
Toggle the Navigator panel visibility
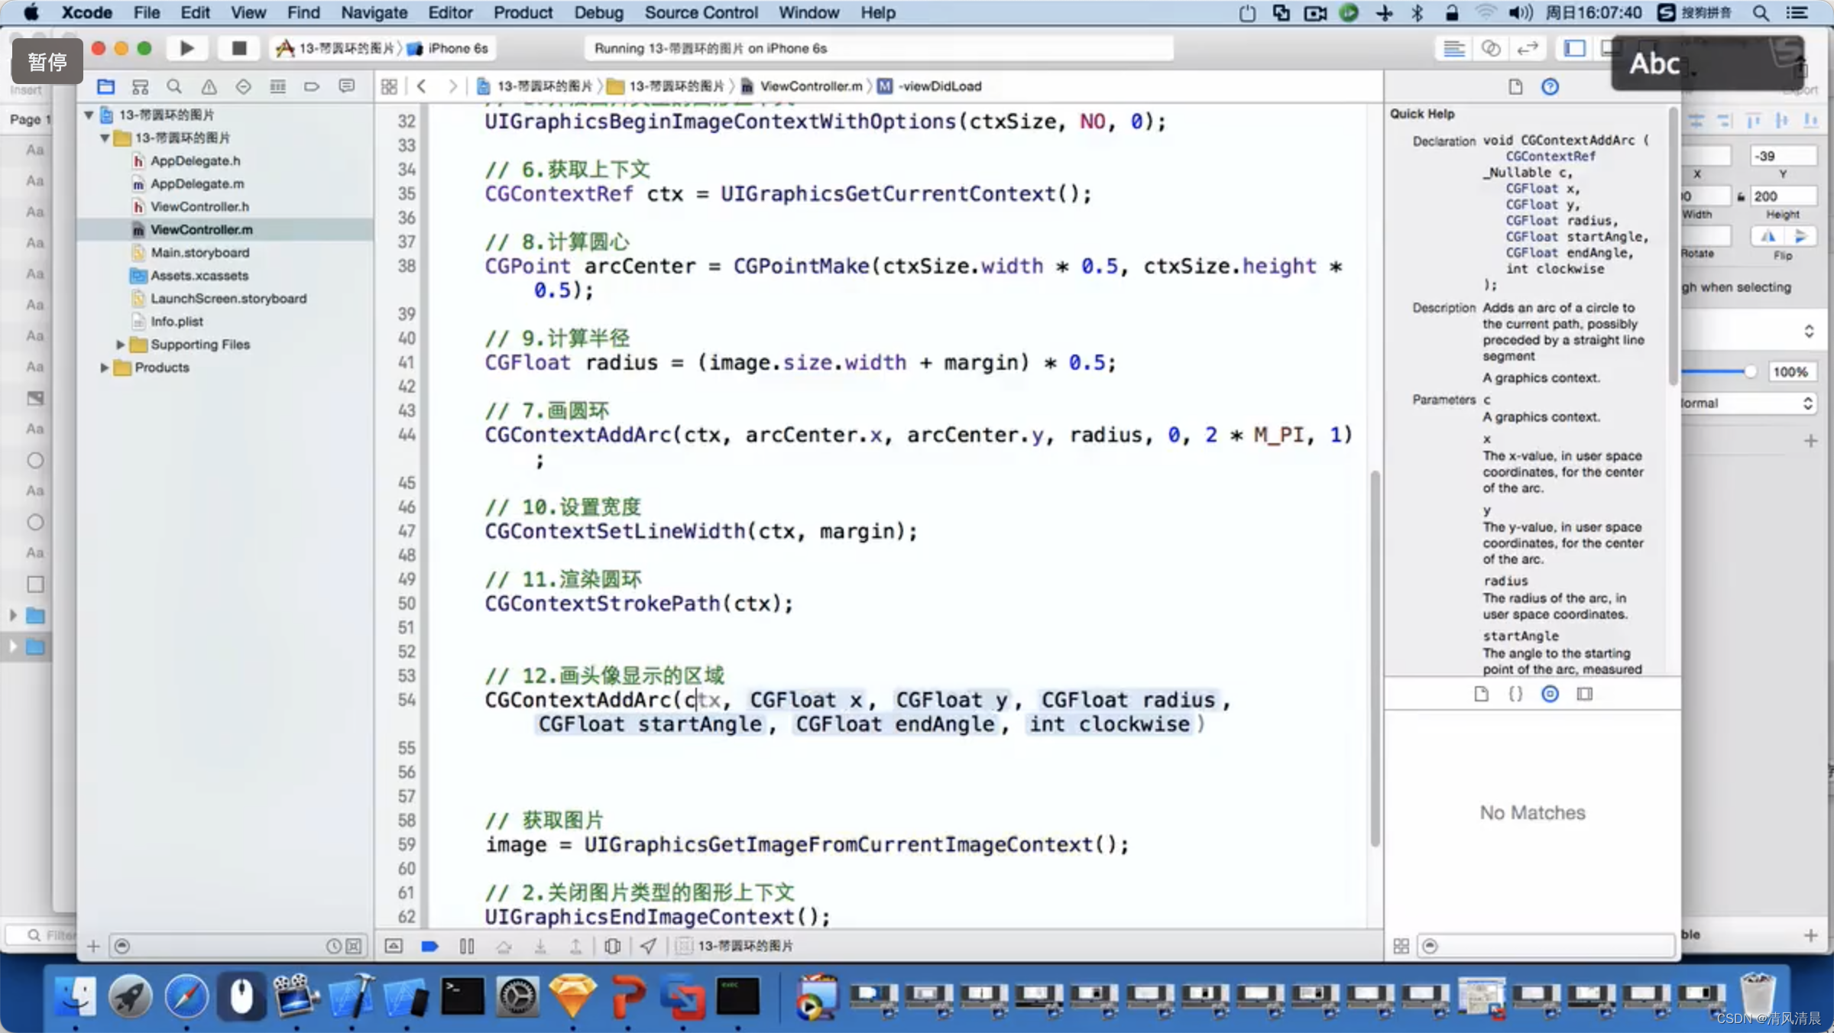tap(1574, 48)
